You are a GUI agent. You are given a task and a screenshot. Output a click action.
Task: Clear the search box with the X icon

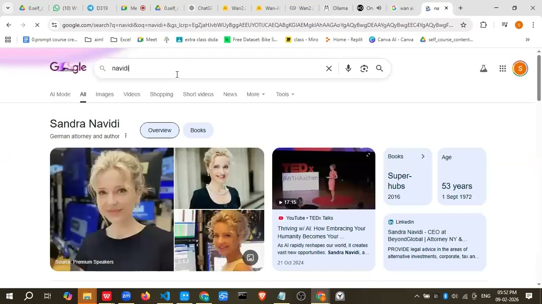(x=329, y=68)
